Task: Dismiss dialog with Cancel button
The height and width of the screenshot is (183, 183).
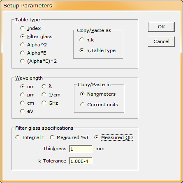Action: (x=161, y=41)
